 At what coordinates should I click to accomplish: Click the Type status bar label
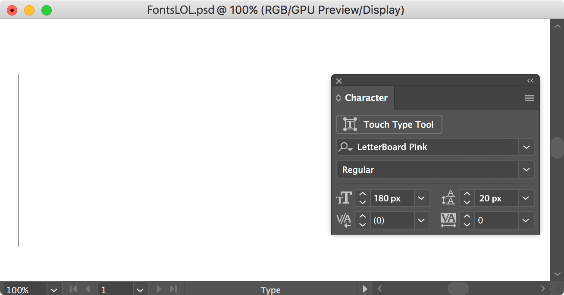tap(271, 290)
